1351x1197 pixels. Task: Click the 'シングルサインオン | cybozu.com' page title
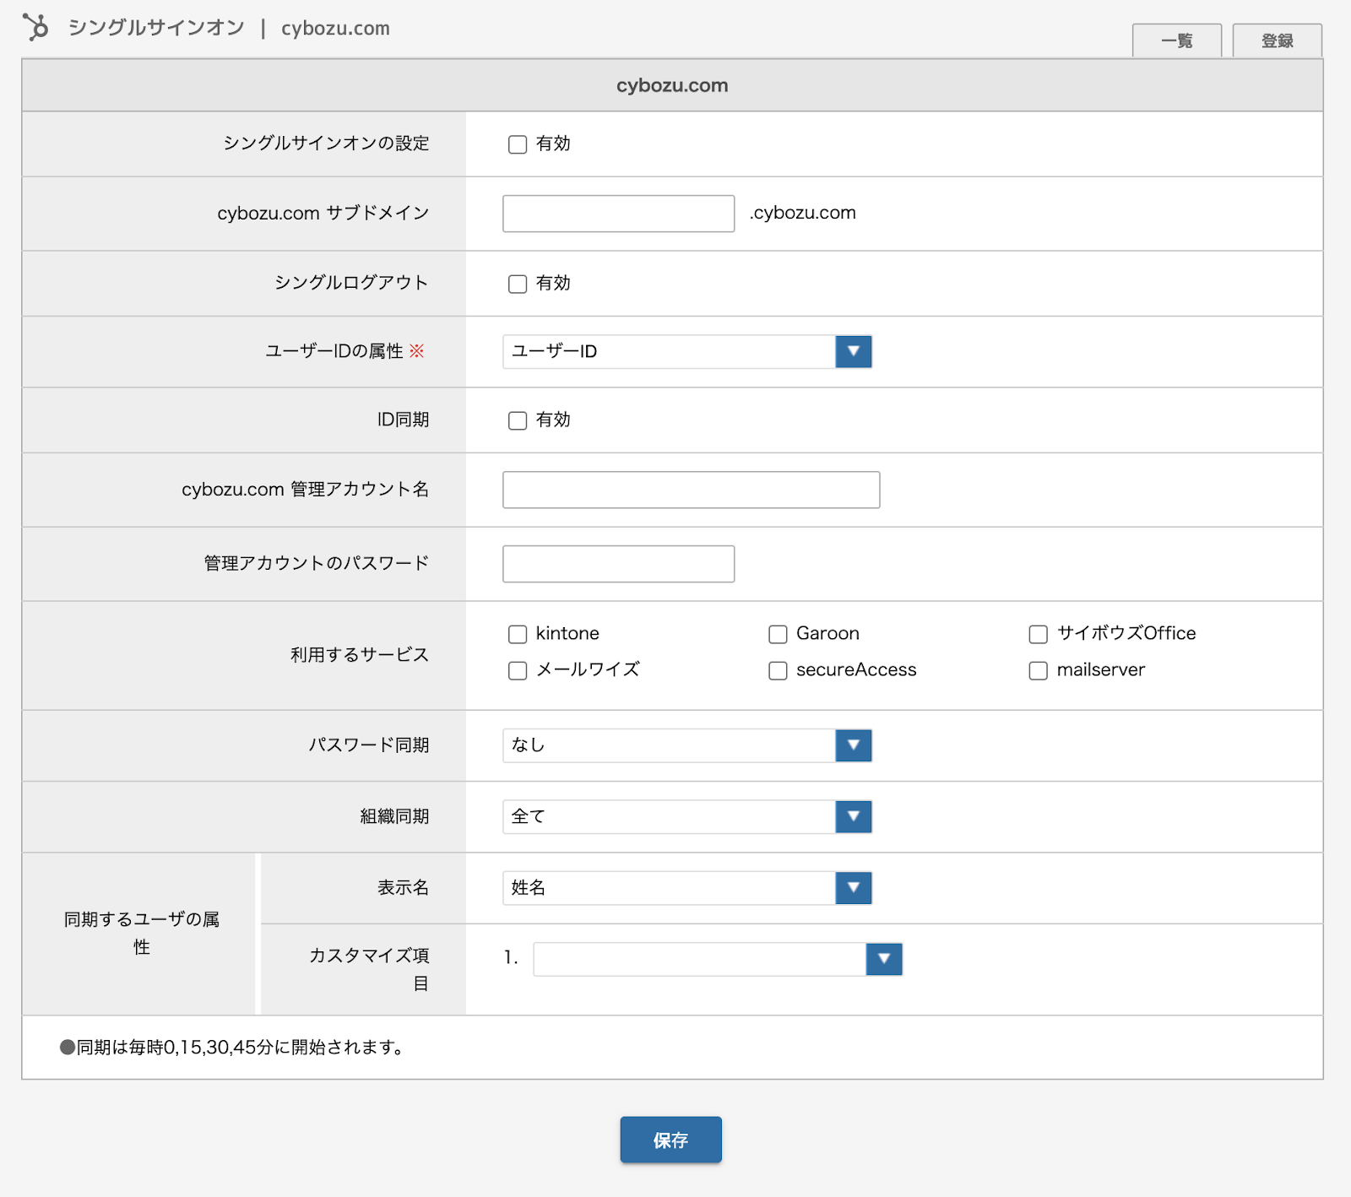(229, 28)
